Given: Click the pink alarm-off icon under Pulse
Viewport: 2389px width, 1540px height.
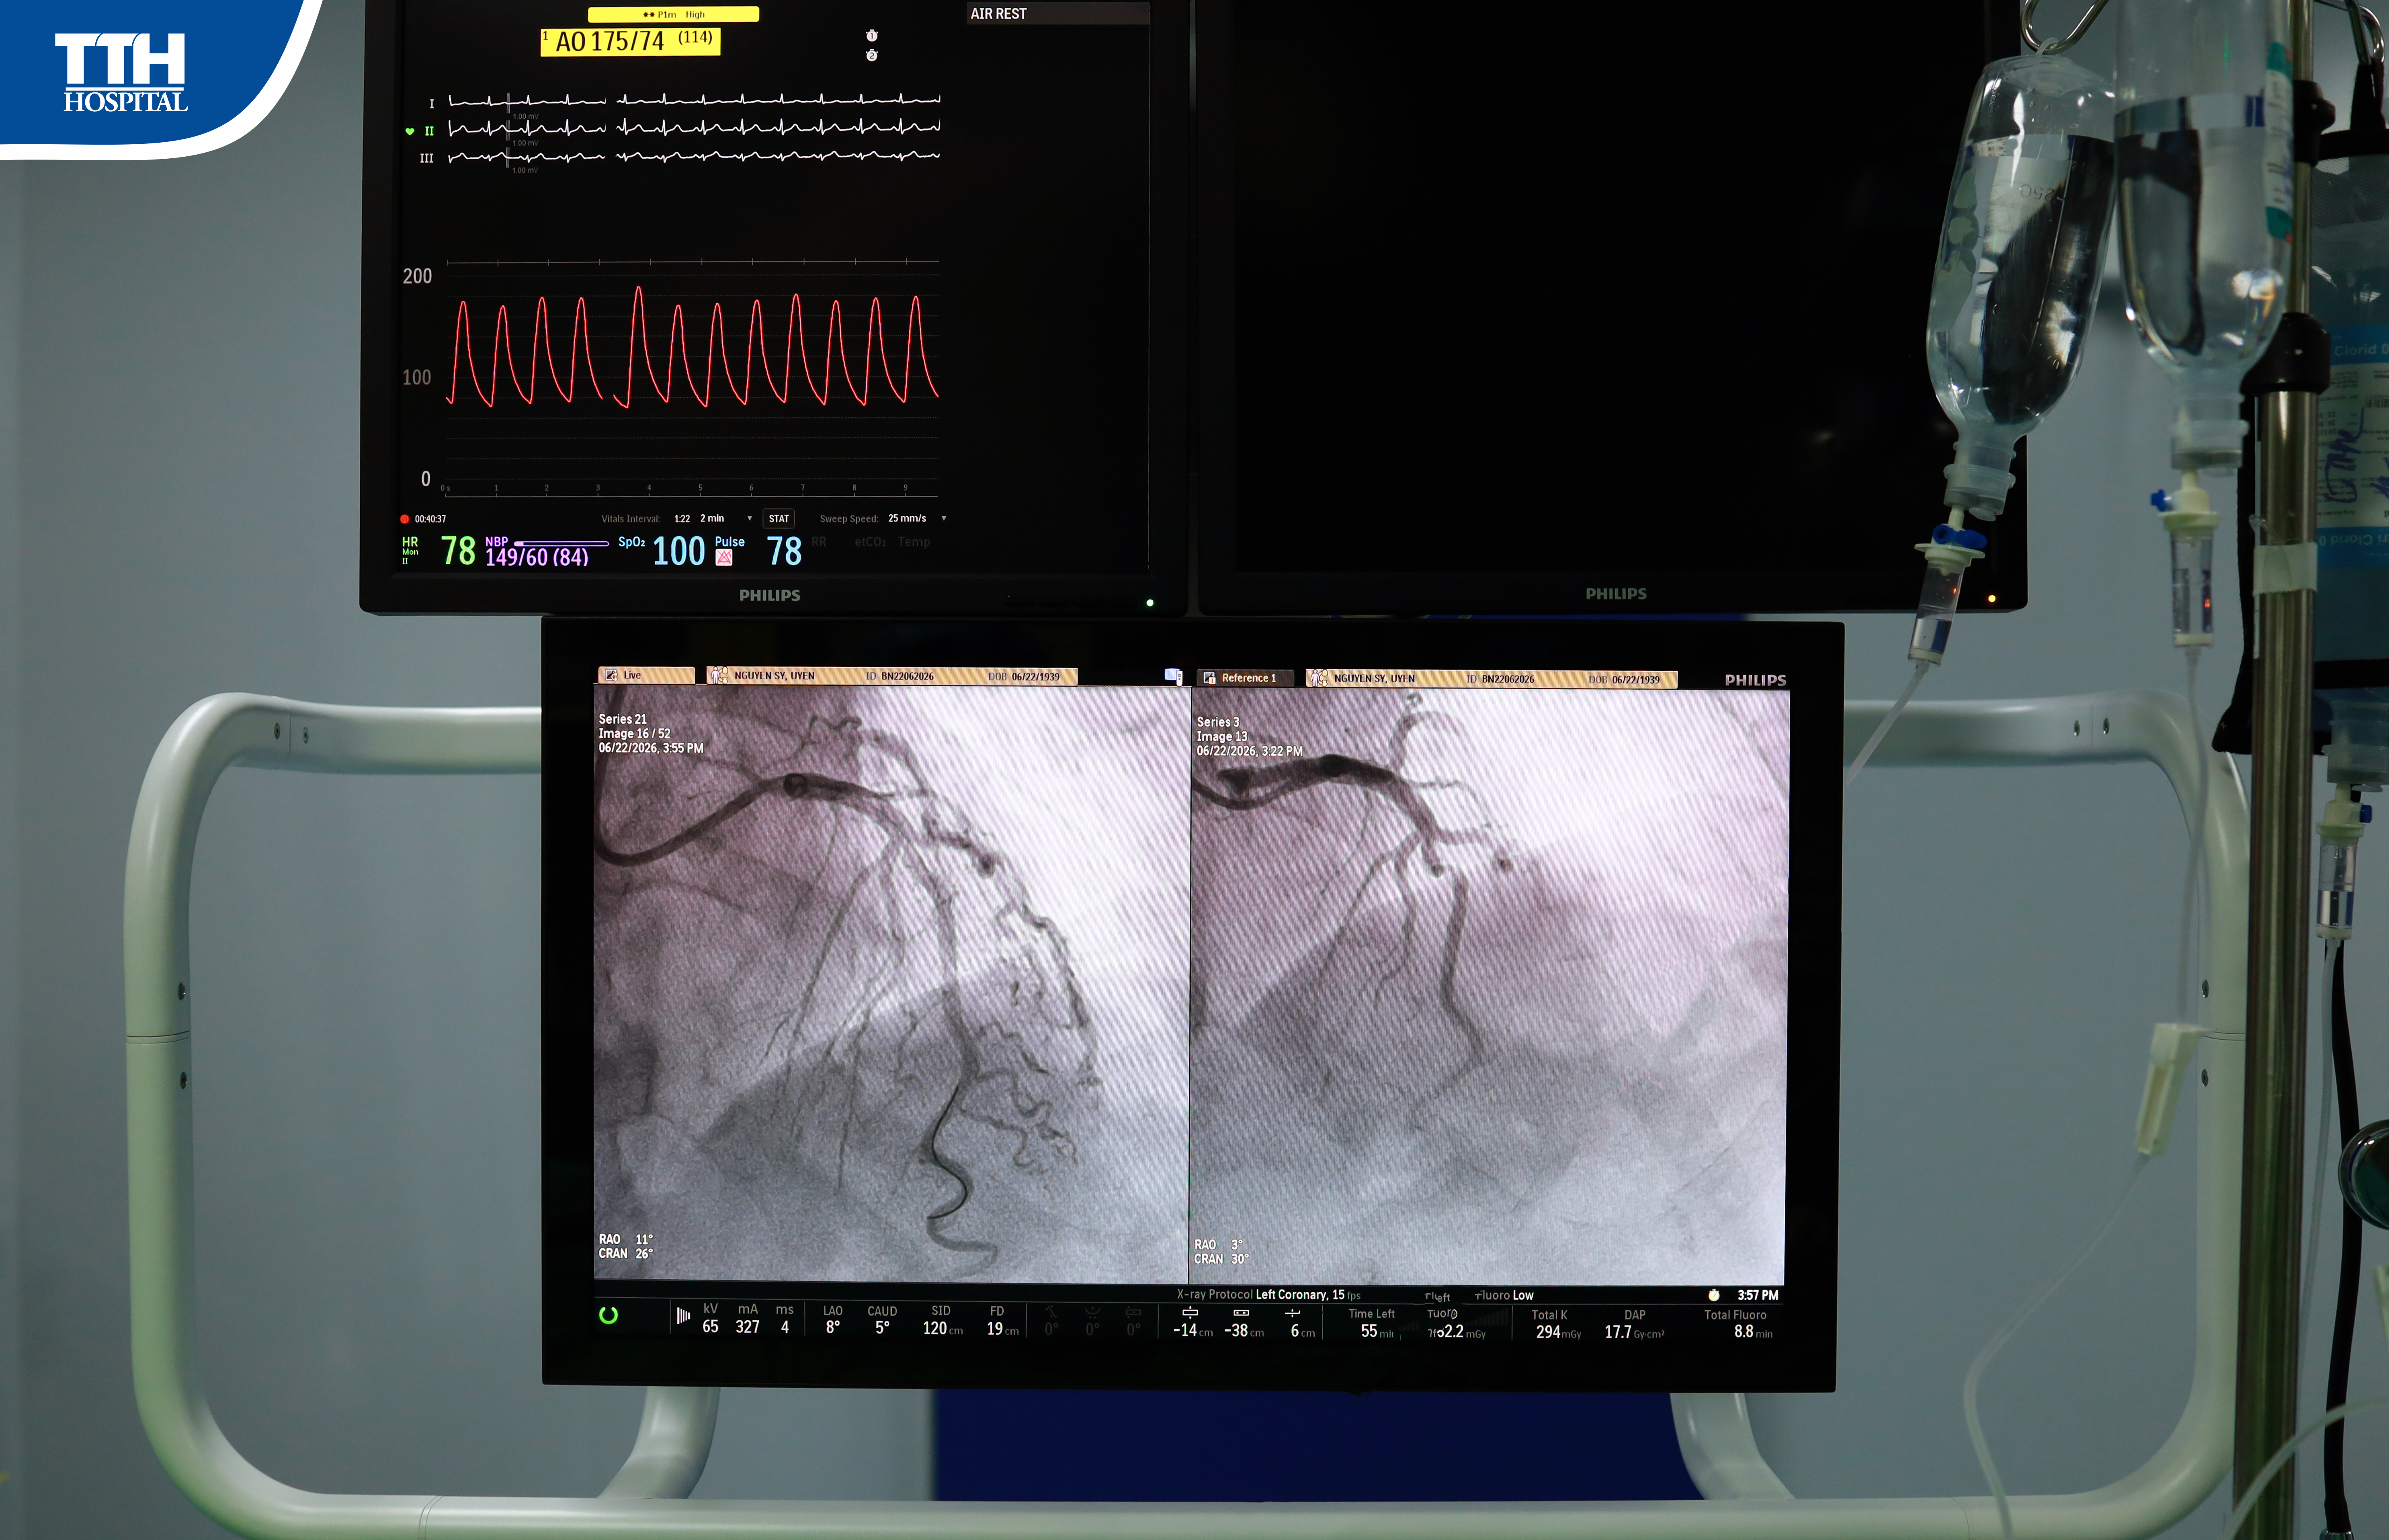Looking at the screenshot, I should click(724, 557).
